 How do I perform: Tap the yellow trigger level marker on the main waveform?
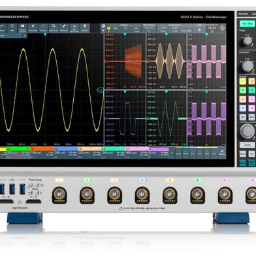(x=100, y=90)
